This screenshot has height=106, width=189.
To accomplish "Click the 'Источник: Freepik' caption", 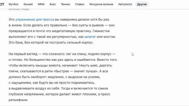I will pos(19,9).
